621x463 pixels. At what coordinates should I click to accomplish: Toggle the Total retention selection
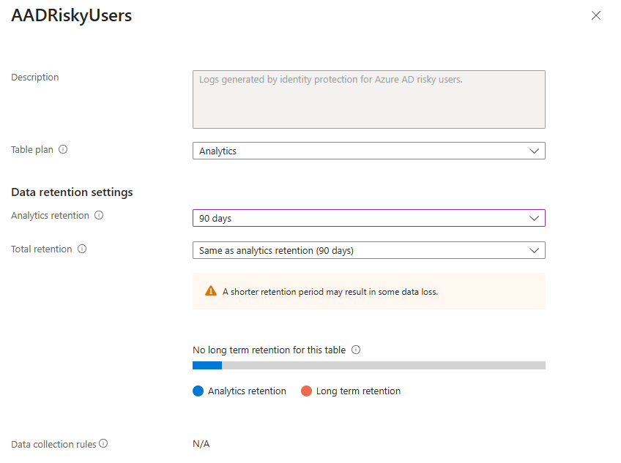coord(368,249)
